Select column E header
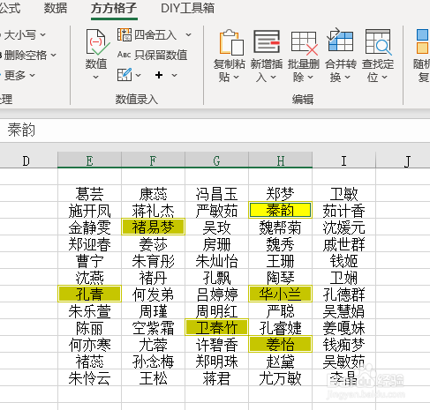This screenshot has width=430, height=410. pyautogui.click(x=89, y=160)
